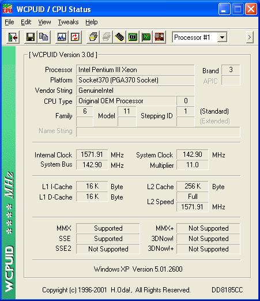
Task: Open the Tweaks menu
Action: [x=68, y=22]
